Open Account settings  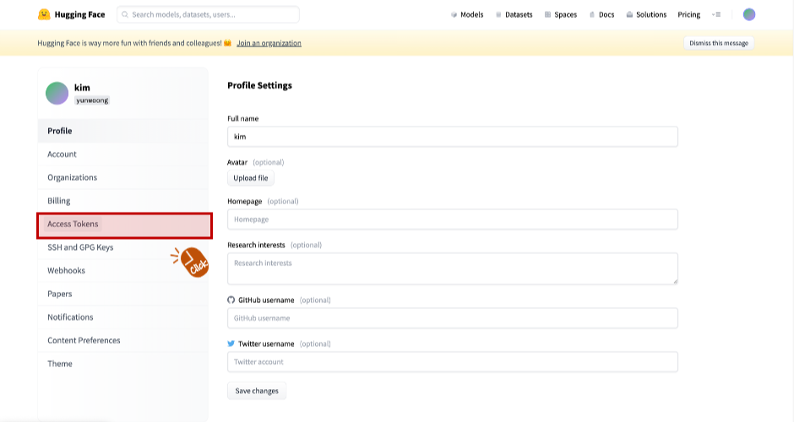pos(123,154)
